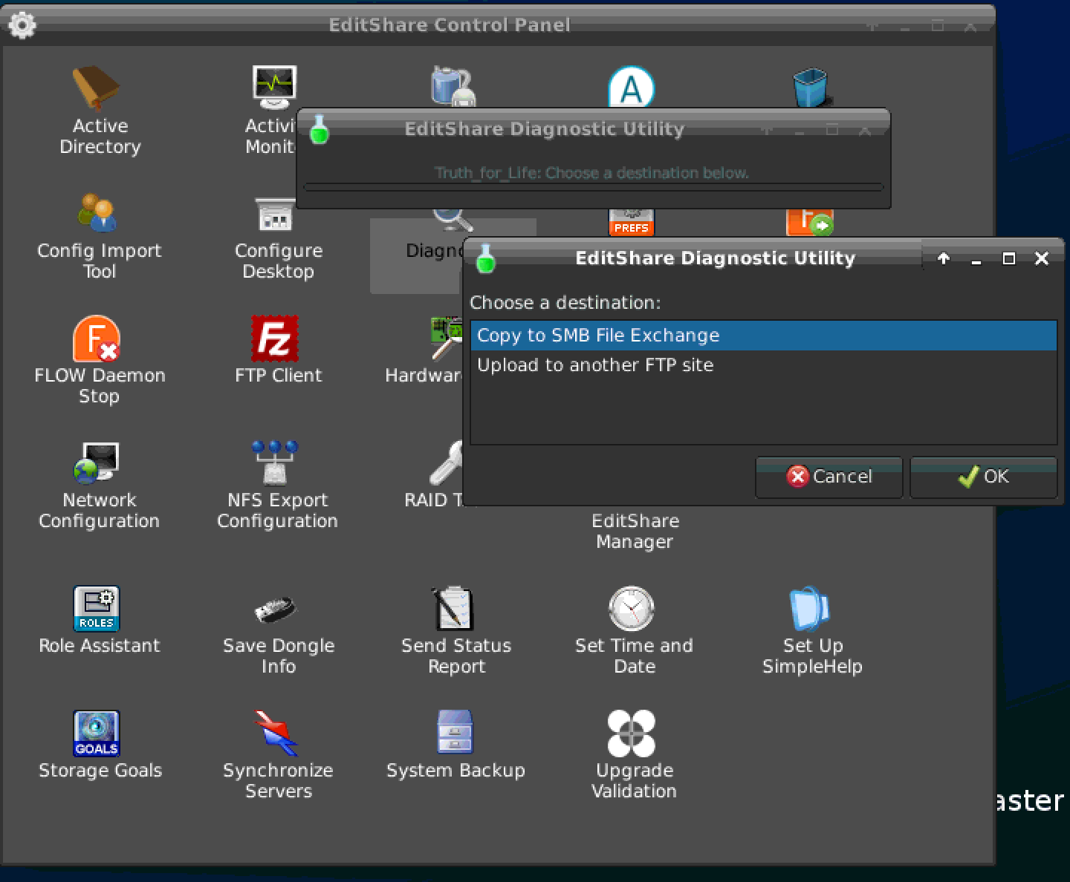Click the FTP Client label

click(278, 375)
